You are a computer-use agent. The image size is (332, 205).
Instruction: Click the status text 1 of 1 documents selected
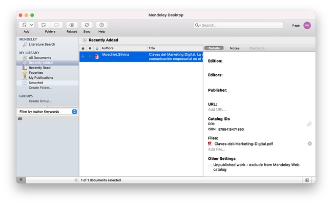pyautogui.click(x=101, y=180)
